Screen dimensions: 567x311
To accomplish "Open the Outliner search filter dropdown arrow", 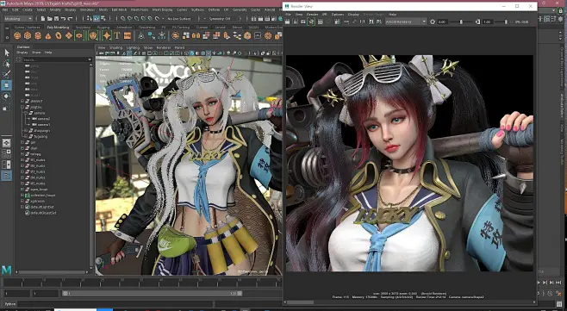I will (x=90, y=59).
